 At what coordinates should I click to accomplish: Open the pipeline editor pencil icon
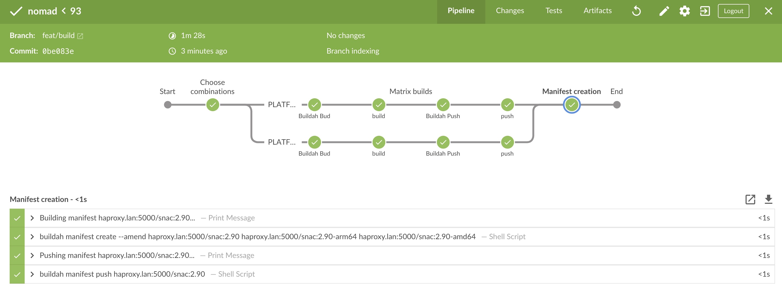tap(664, 11)
